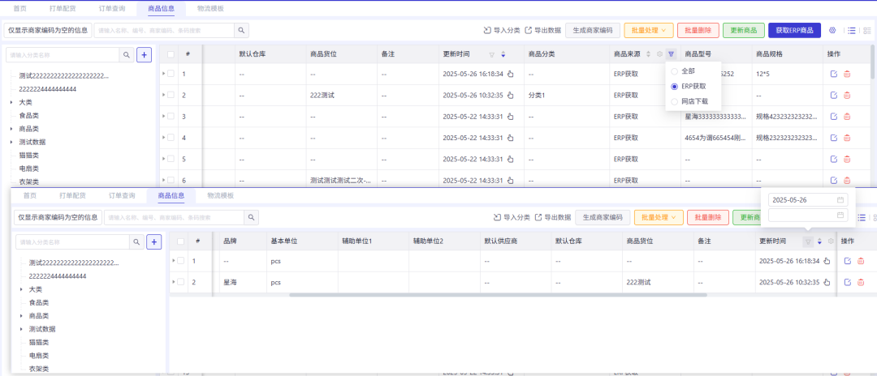
Task: Expand row 4 using its arrow
Action: (162, 138)
